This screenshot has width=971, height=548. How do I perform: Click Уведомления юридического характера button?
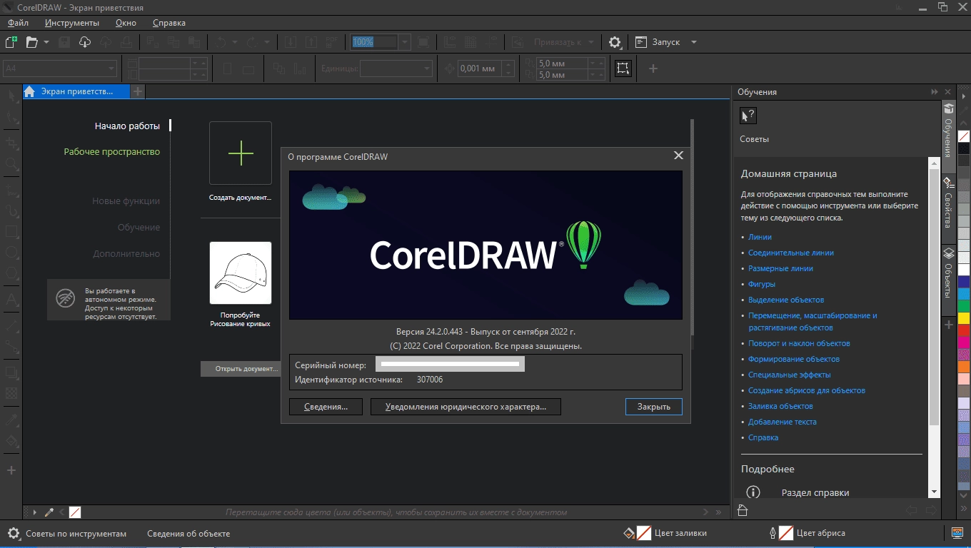(466, 407)
